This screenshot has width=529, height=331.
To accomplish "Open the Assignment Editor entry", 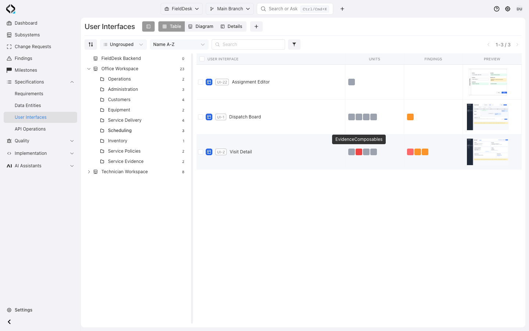I will pos(251,82).
